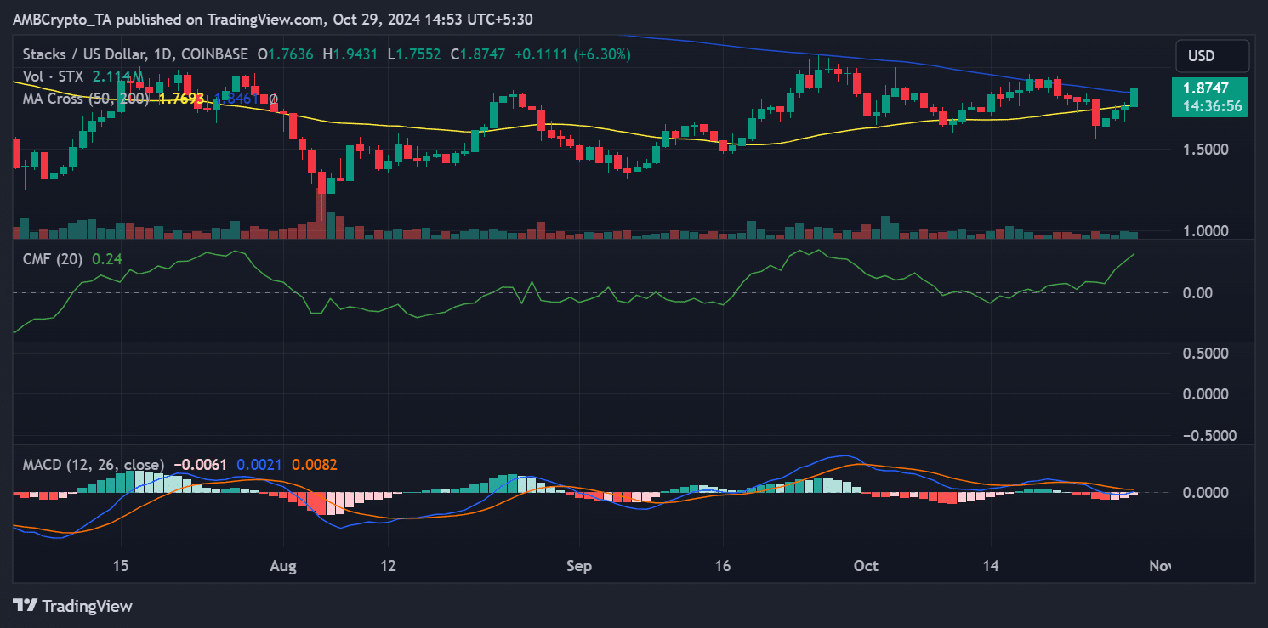Click the orange MACD signal value 0.0082
Screen dimensions: 1268x628
(x=315, y=465)
